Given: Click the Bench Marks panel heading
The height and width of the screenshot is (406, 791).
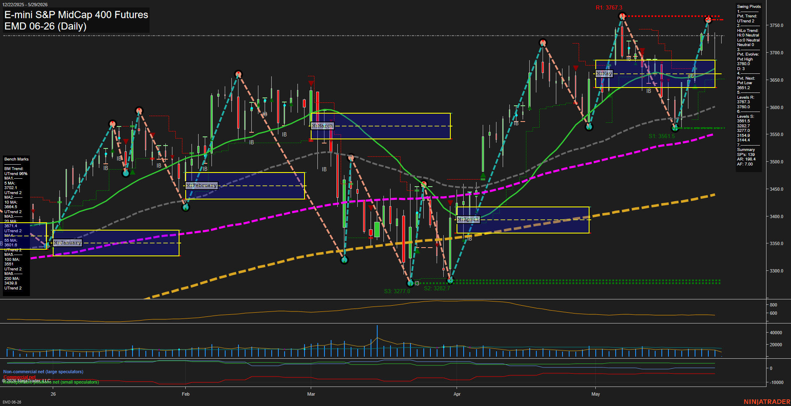Looking at the screenshot, I should click(16, 159).
